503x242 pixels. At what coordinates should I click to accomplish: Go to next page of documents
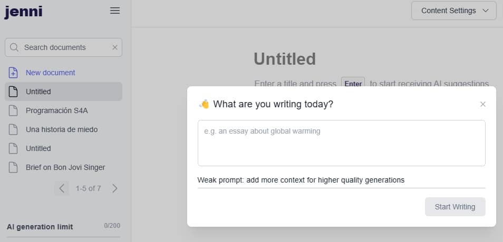pyautogui.click(x=115, y=188)
